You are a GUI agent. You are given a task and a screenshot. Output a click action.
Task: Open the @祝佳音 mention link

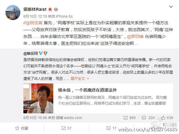click(34, 23)
